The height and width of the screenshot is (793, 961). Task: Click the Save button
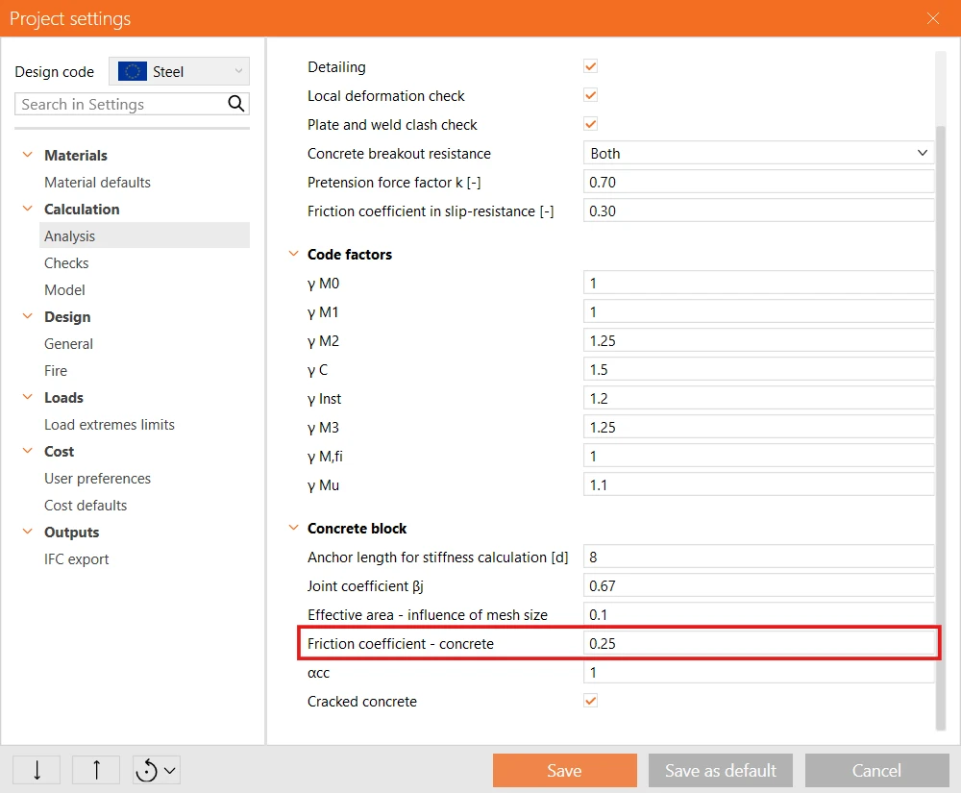pyautogui.click(x=564, y=770)
